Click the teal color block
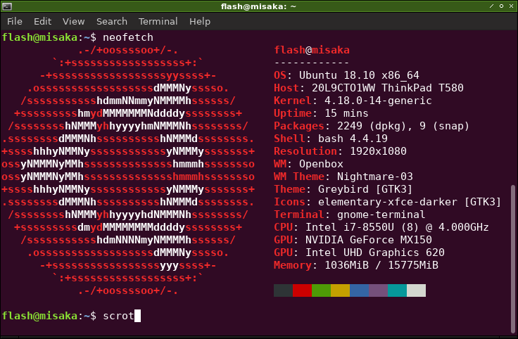The image size is (518, 339). [397, 290]
